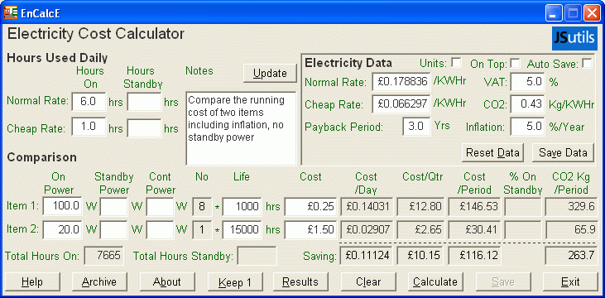Screen dimensions: 605x298
Task: Click Item 1 CO2 value 329.6
Action: [571, 206]
